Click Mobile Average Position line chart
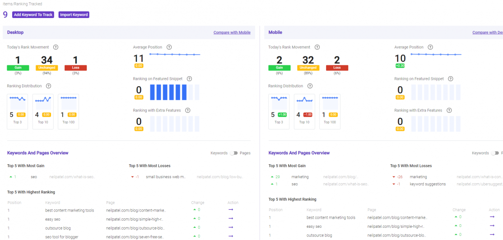Image resolution: width=503 pixels, height=240 pixels. click(x=436, y=55)
